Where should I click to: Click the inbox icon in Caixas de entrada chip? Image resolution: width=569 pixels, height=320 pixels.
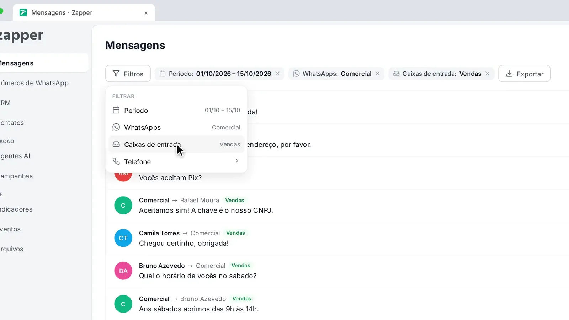click(x=396, y=74)
